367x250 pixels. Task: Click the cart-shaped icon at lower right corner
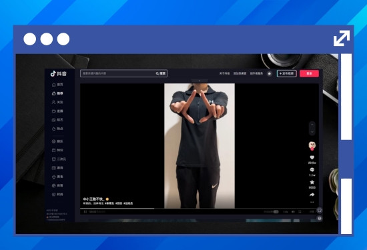click(x=320, y=210)
